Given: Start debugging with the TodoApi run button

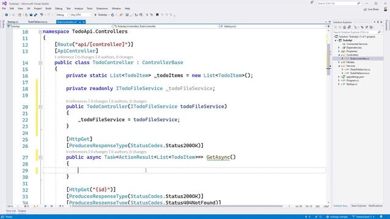Looking at the screenshot, I should (x=101, y=15).
